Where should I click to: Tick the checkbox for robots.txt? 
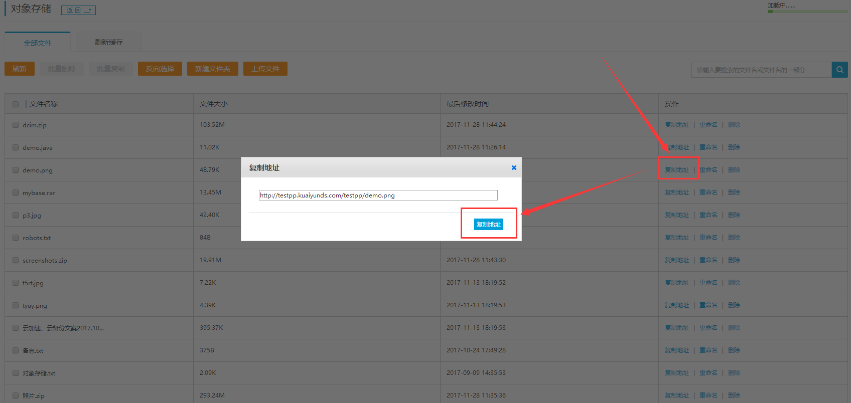[x=16, y=238]
